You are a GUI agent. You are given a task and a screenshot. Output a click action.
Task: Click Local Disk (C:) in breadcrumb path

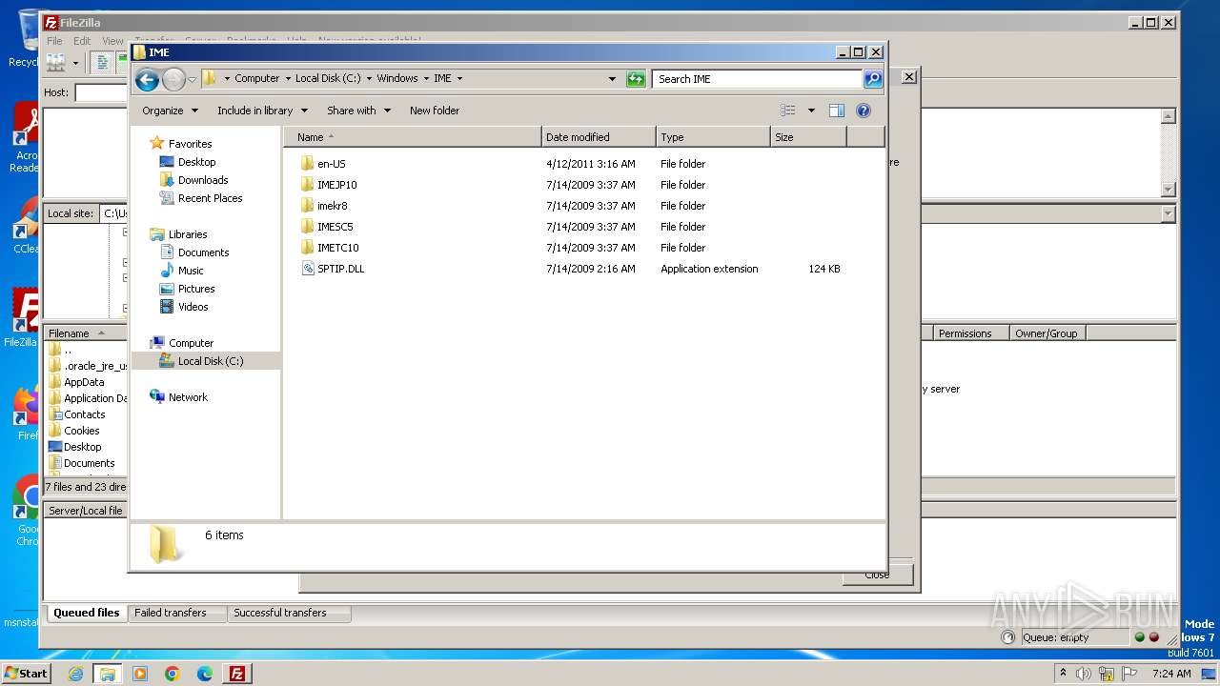point(328,79)
